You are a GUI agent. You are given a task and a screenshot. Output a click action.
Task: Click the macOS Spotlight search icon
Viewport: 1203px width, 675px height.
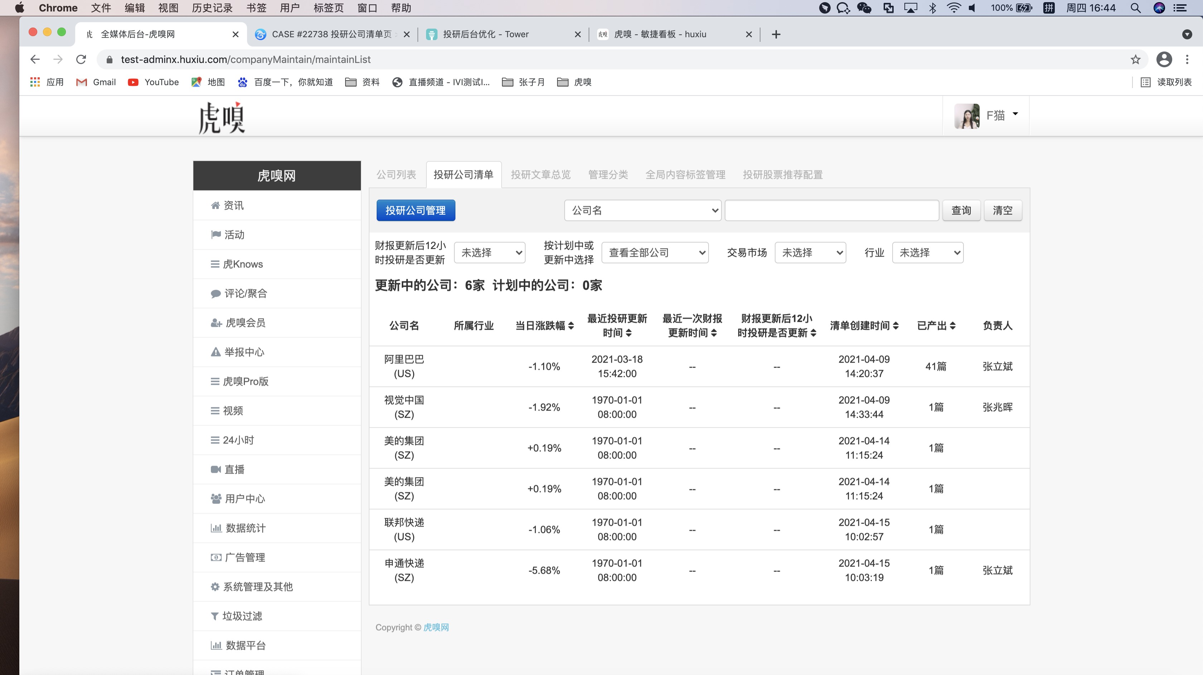click(1135, 8)
